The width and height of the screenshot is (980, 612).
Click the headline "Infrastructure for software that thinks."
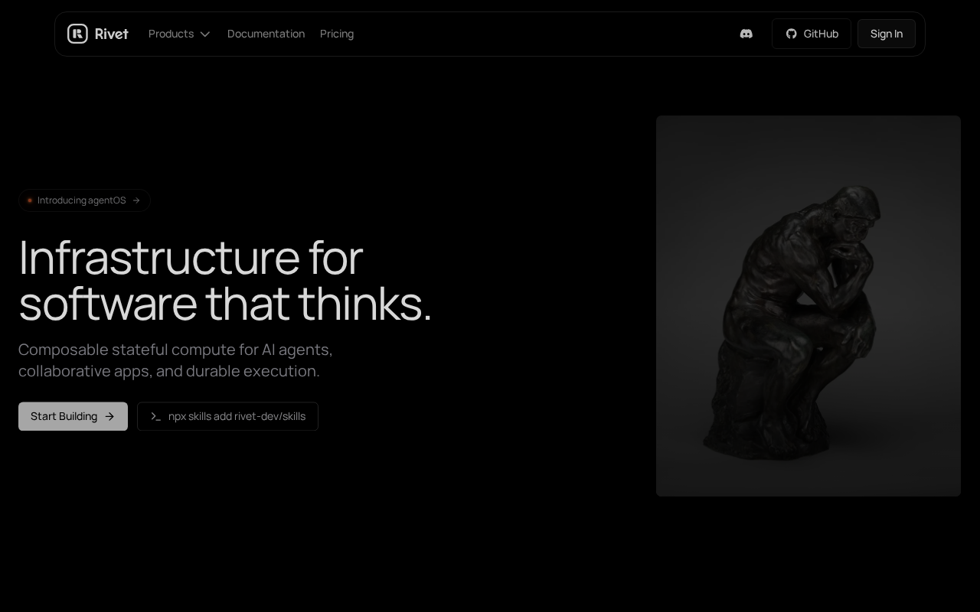click(x=225, y=280)
